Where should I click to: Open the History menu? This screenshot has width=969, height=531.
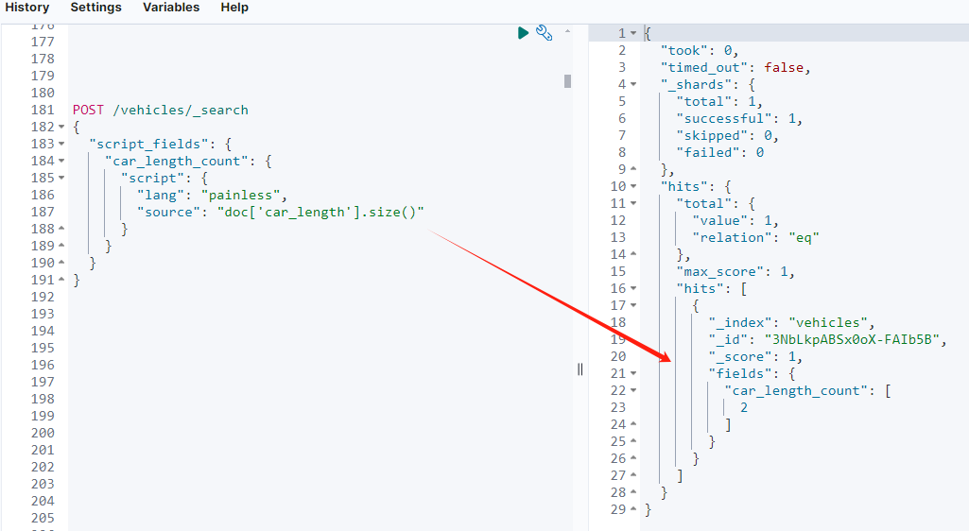pos(27,8)
